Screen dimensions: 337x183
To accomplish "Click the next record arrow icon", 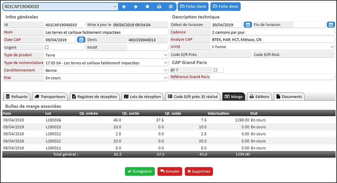I will click(135, 7).
